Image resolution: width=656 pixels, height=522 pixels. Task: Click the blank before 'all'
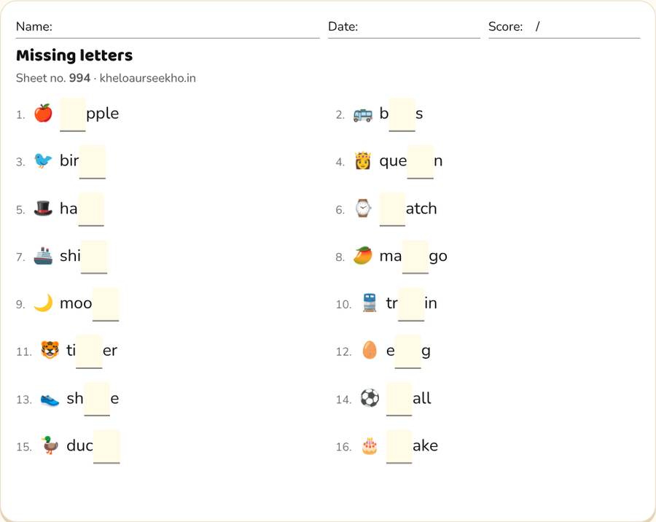399,400
